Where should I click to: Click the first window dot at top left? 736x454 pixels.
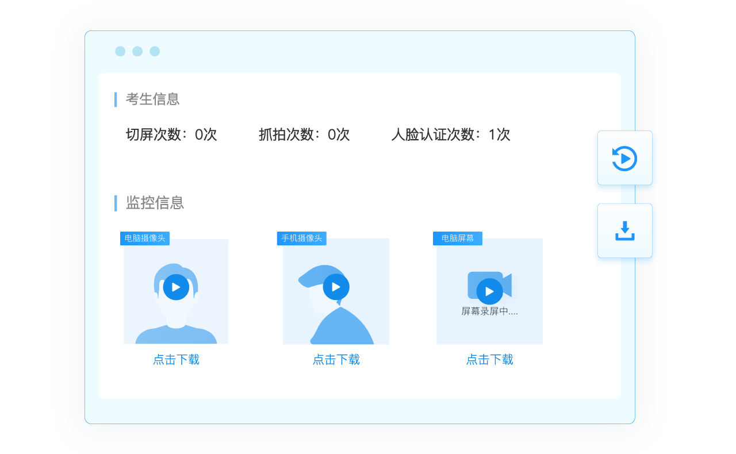(120, 51)
